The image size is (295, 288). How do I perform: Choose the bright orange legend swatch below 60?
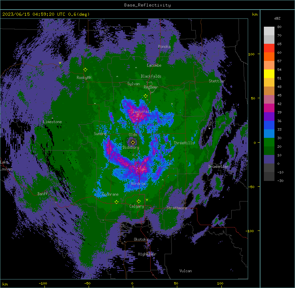(x=269, y=56)
